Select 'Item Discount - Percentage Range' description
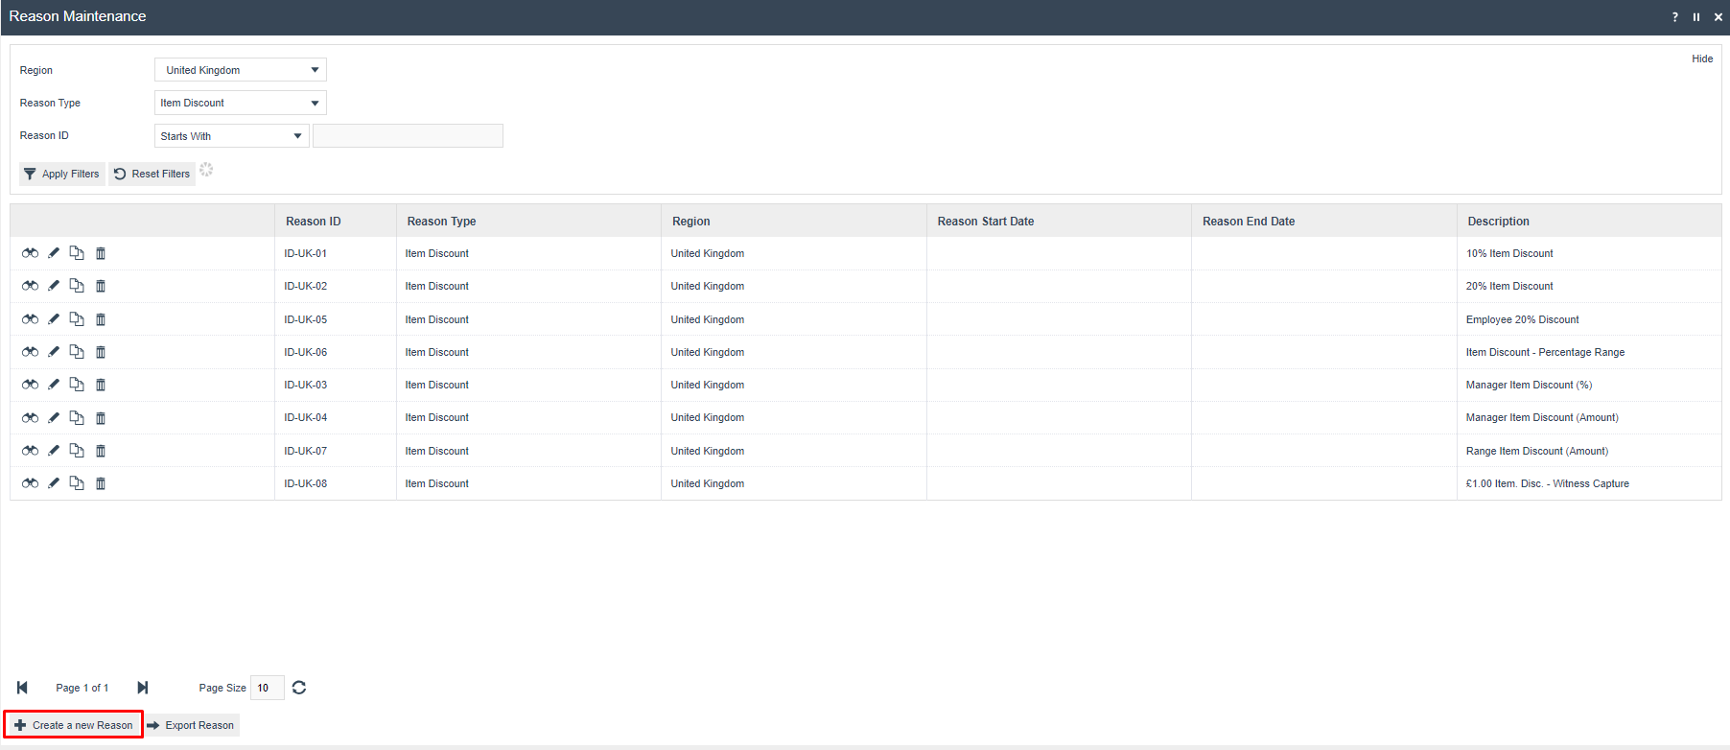This screenshot has width=1730, height=750. [x=1545, y=352]
